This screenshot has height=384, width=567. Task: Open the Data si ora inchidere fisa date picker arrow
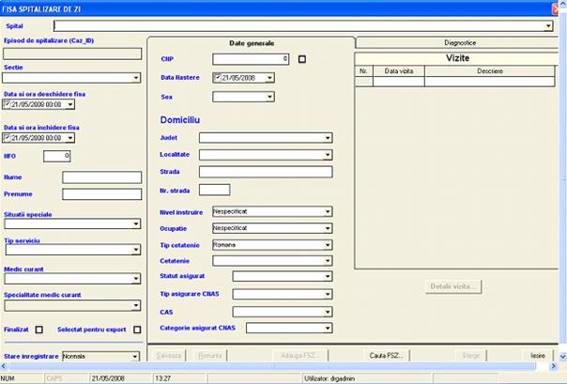[x=70, y=137]
